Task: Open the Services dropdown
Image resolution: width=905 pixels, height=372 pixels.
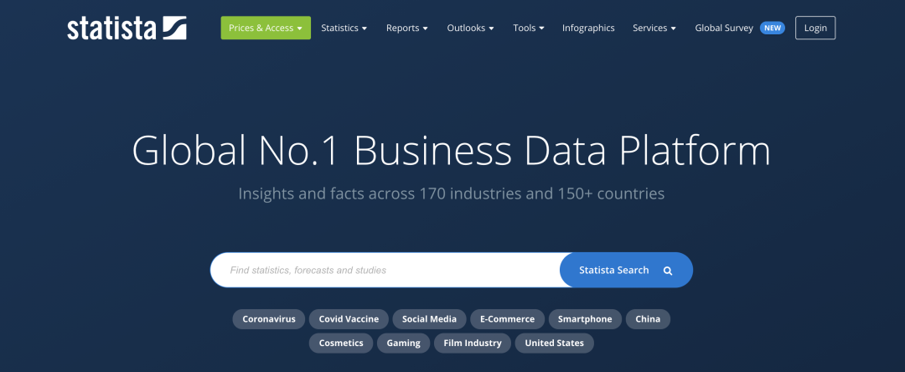Action: [x=654, y=28]
